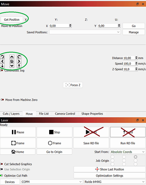
Task: Show Last Position crosshair button
Action: pyautogui.click(x=109, y=169)
